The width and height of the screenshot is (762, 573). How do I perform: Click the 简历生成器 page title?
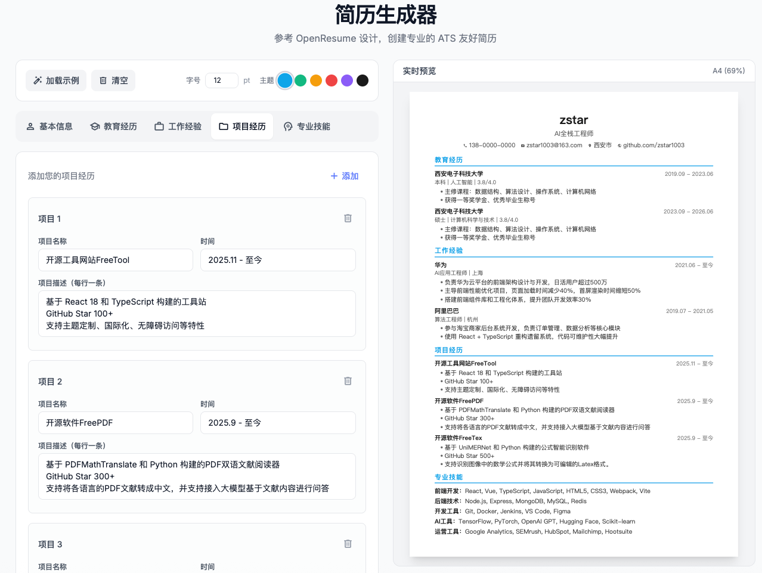[386, 14]
